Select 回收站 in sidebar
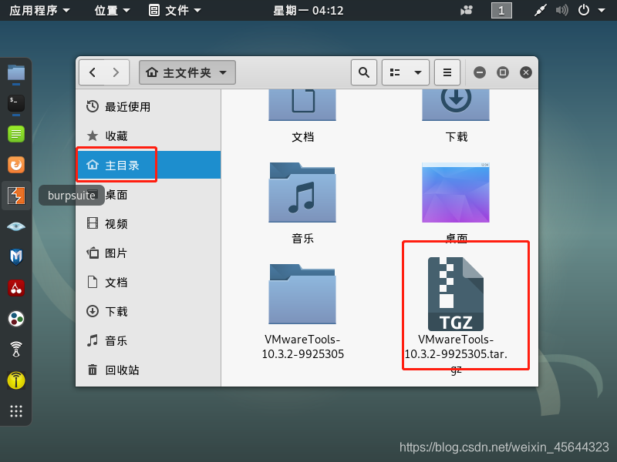The image size is (617, 462). point(148,370)
